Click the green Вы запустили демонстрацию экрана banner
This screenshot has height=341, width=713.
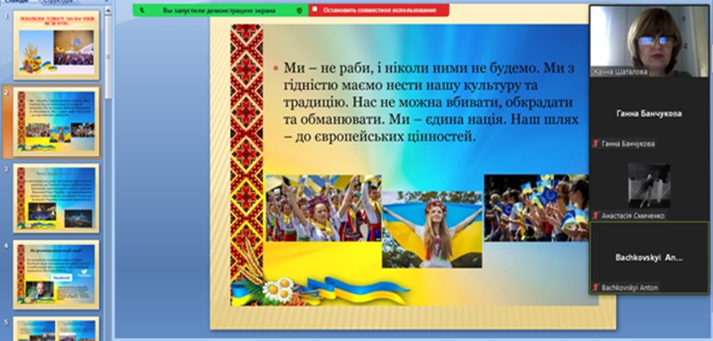[x=221, y=10]
